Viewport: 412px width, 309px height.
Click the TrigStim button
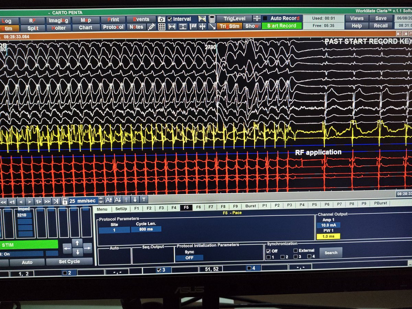(229, 26)
